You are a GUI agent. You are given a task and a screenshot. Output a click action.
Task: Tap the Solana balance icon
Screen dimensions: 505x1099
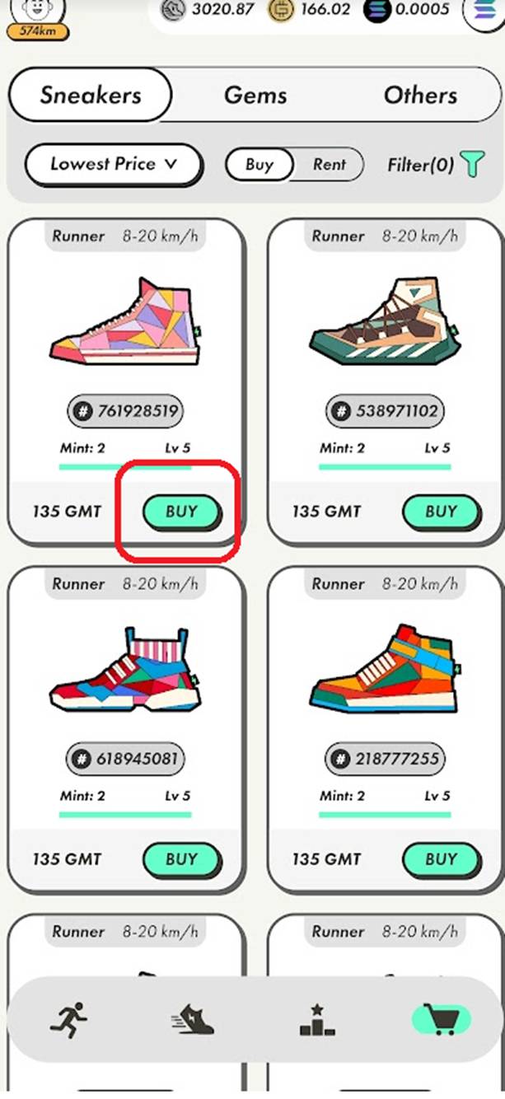(376, 10)
